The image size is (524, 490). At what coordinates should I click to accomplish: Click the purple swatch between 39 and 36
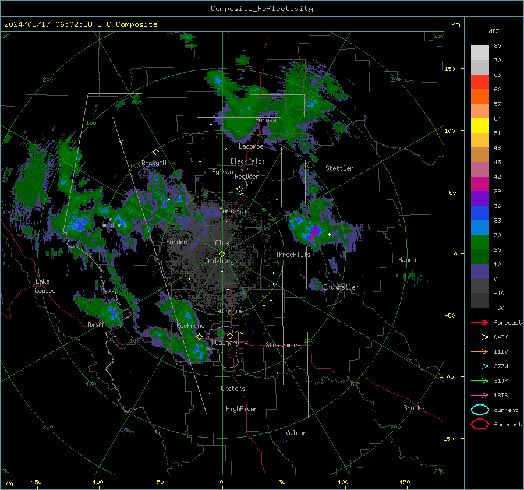point(480,198)
